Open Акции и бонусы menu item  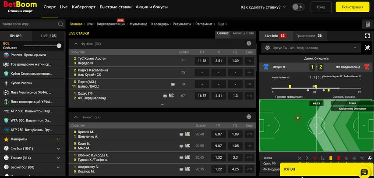pos(152,7)
